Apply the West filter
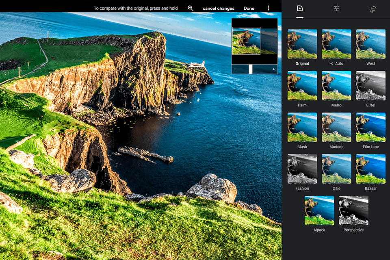390x260 pixels. [x=370, y=43]
